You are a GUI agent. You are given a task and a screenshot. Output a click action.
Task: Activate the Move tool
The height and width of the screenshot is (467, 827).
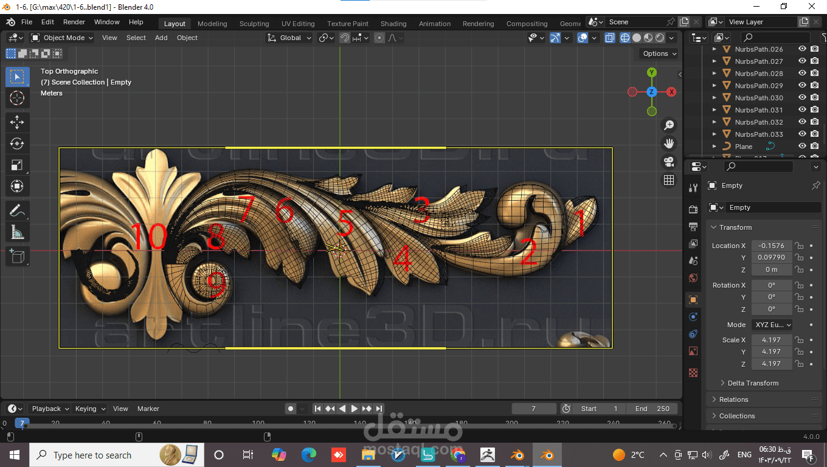[x=17, y=122]
